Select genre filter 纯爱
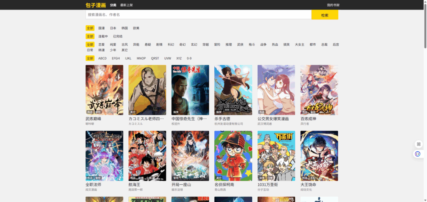The image size is (427, 202). pos(113,44)
